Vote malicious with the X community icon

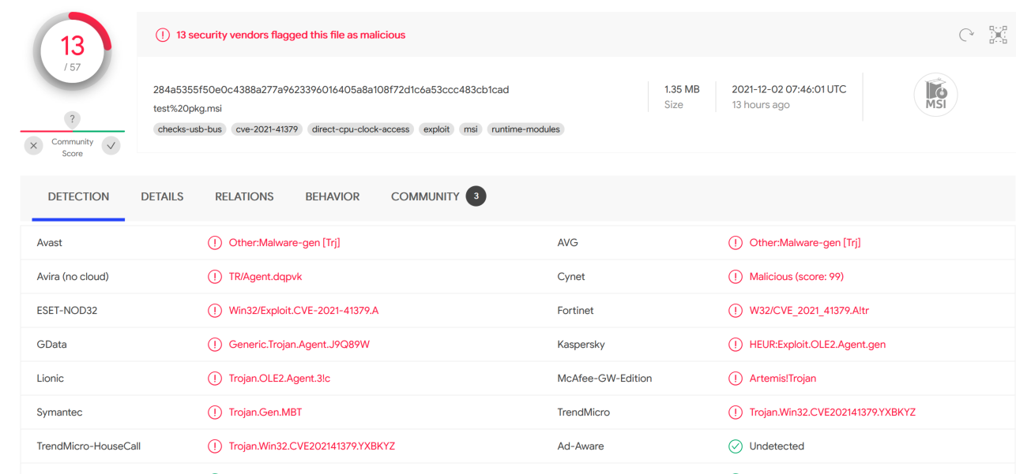[33, 145]
